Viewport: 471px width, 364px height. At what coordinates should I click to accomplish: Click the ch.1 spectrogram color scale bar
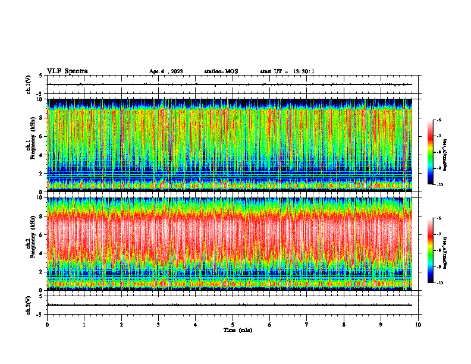coord(431,152)
